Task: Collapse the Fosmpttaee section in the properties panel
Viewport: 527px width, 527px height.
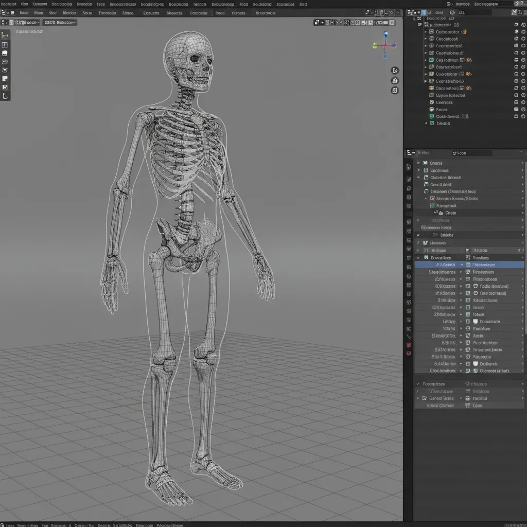Action: click(417, 384)
